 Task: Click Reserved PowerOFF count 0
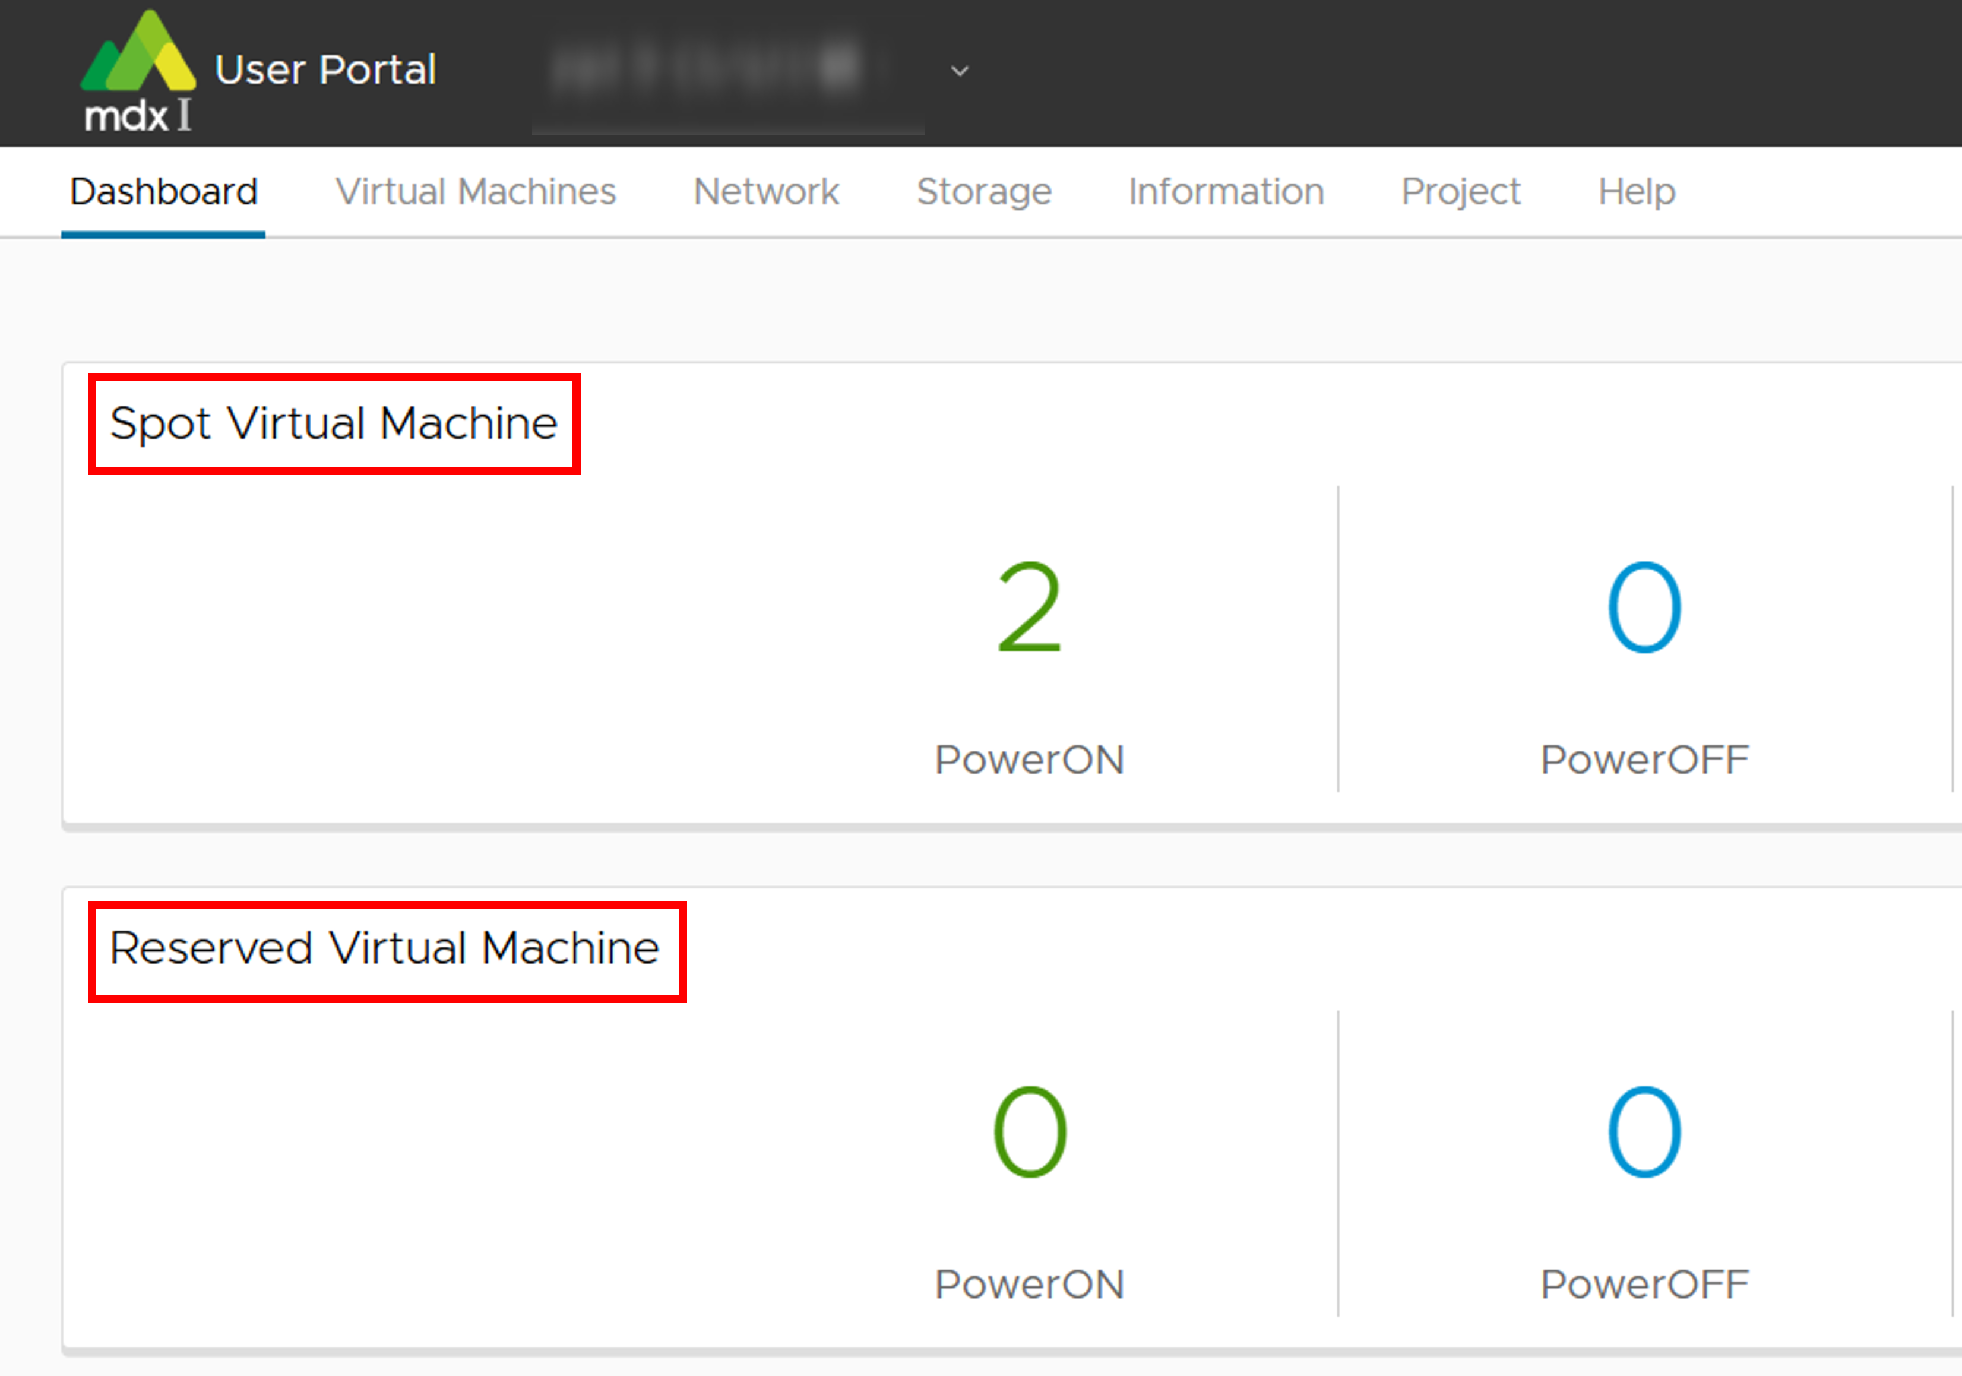pos(1644,1133)
